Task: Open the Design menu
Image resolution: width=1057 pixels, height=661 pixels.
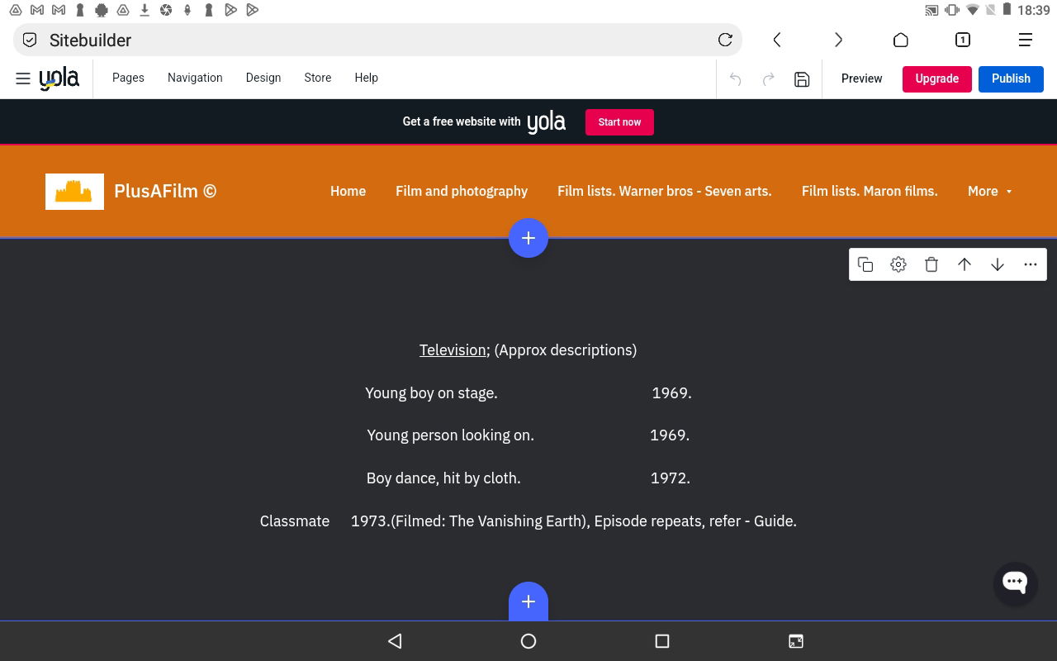Action: 263,78
